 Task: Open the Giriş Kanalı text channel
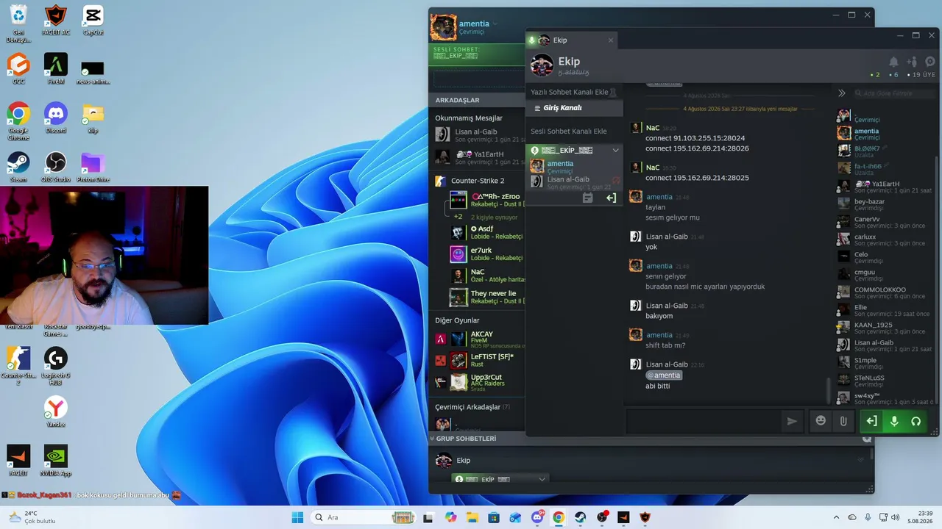pos(574,108)
